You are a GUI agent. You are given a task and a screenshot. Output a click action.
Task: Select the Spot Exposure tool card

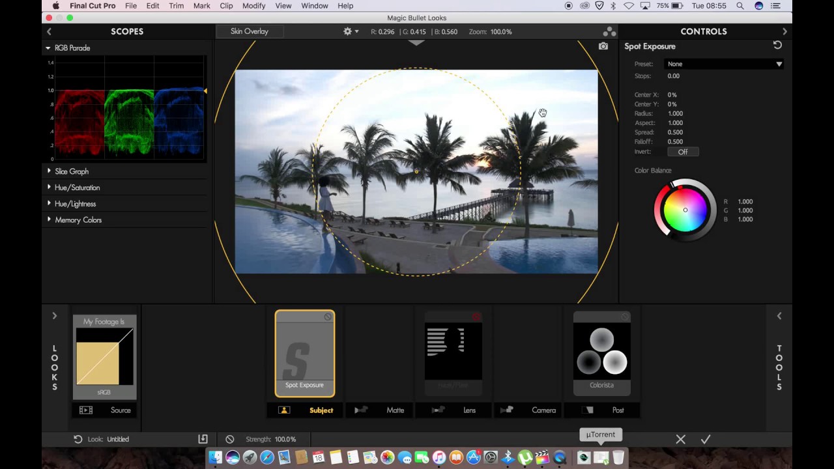305,353
